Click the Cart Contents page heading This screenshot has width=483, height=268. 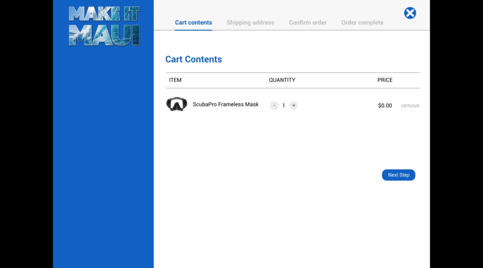pos(194,59)
